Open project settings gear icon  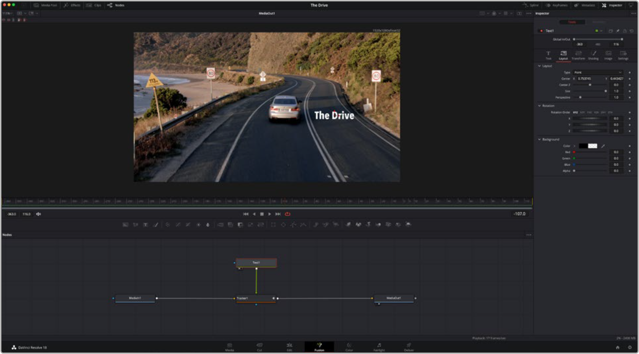pos(630,348)
